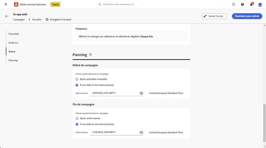266x148 pixels.
Task: Select 'Après arrêt manuel' radio option
Action: click(77, 118)
